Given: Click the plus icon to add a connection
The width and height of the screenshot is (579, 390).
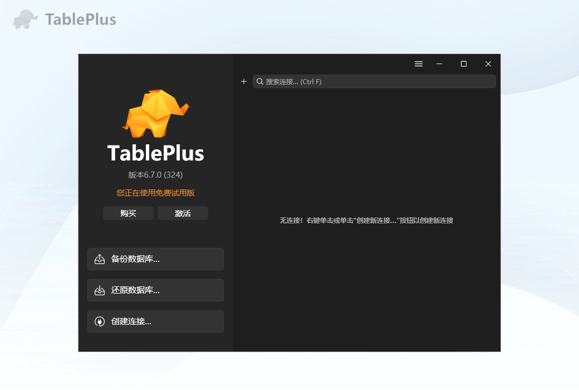Looking at the screenshot, I should click(243, 81).
